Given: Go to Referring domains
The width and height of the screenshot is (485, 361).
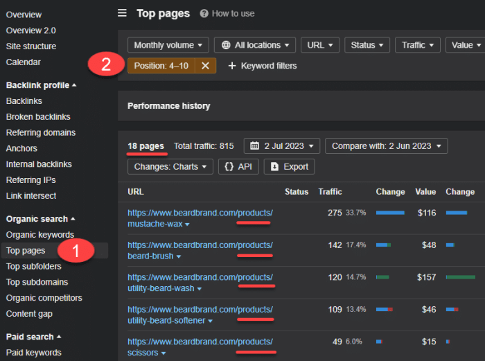Looking at the screenshot, I should pyautogui.click(x=41, y=132).
